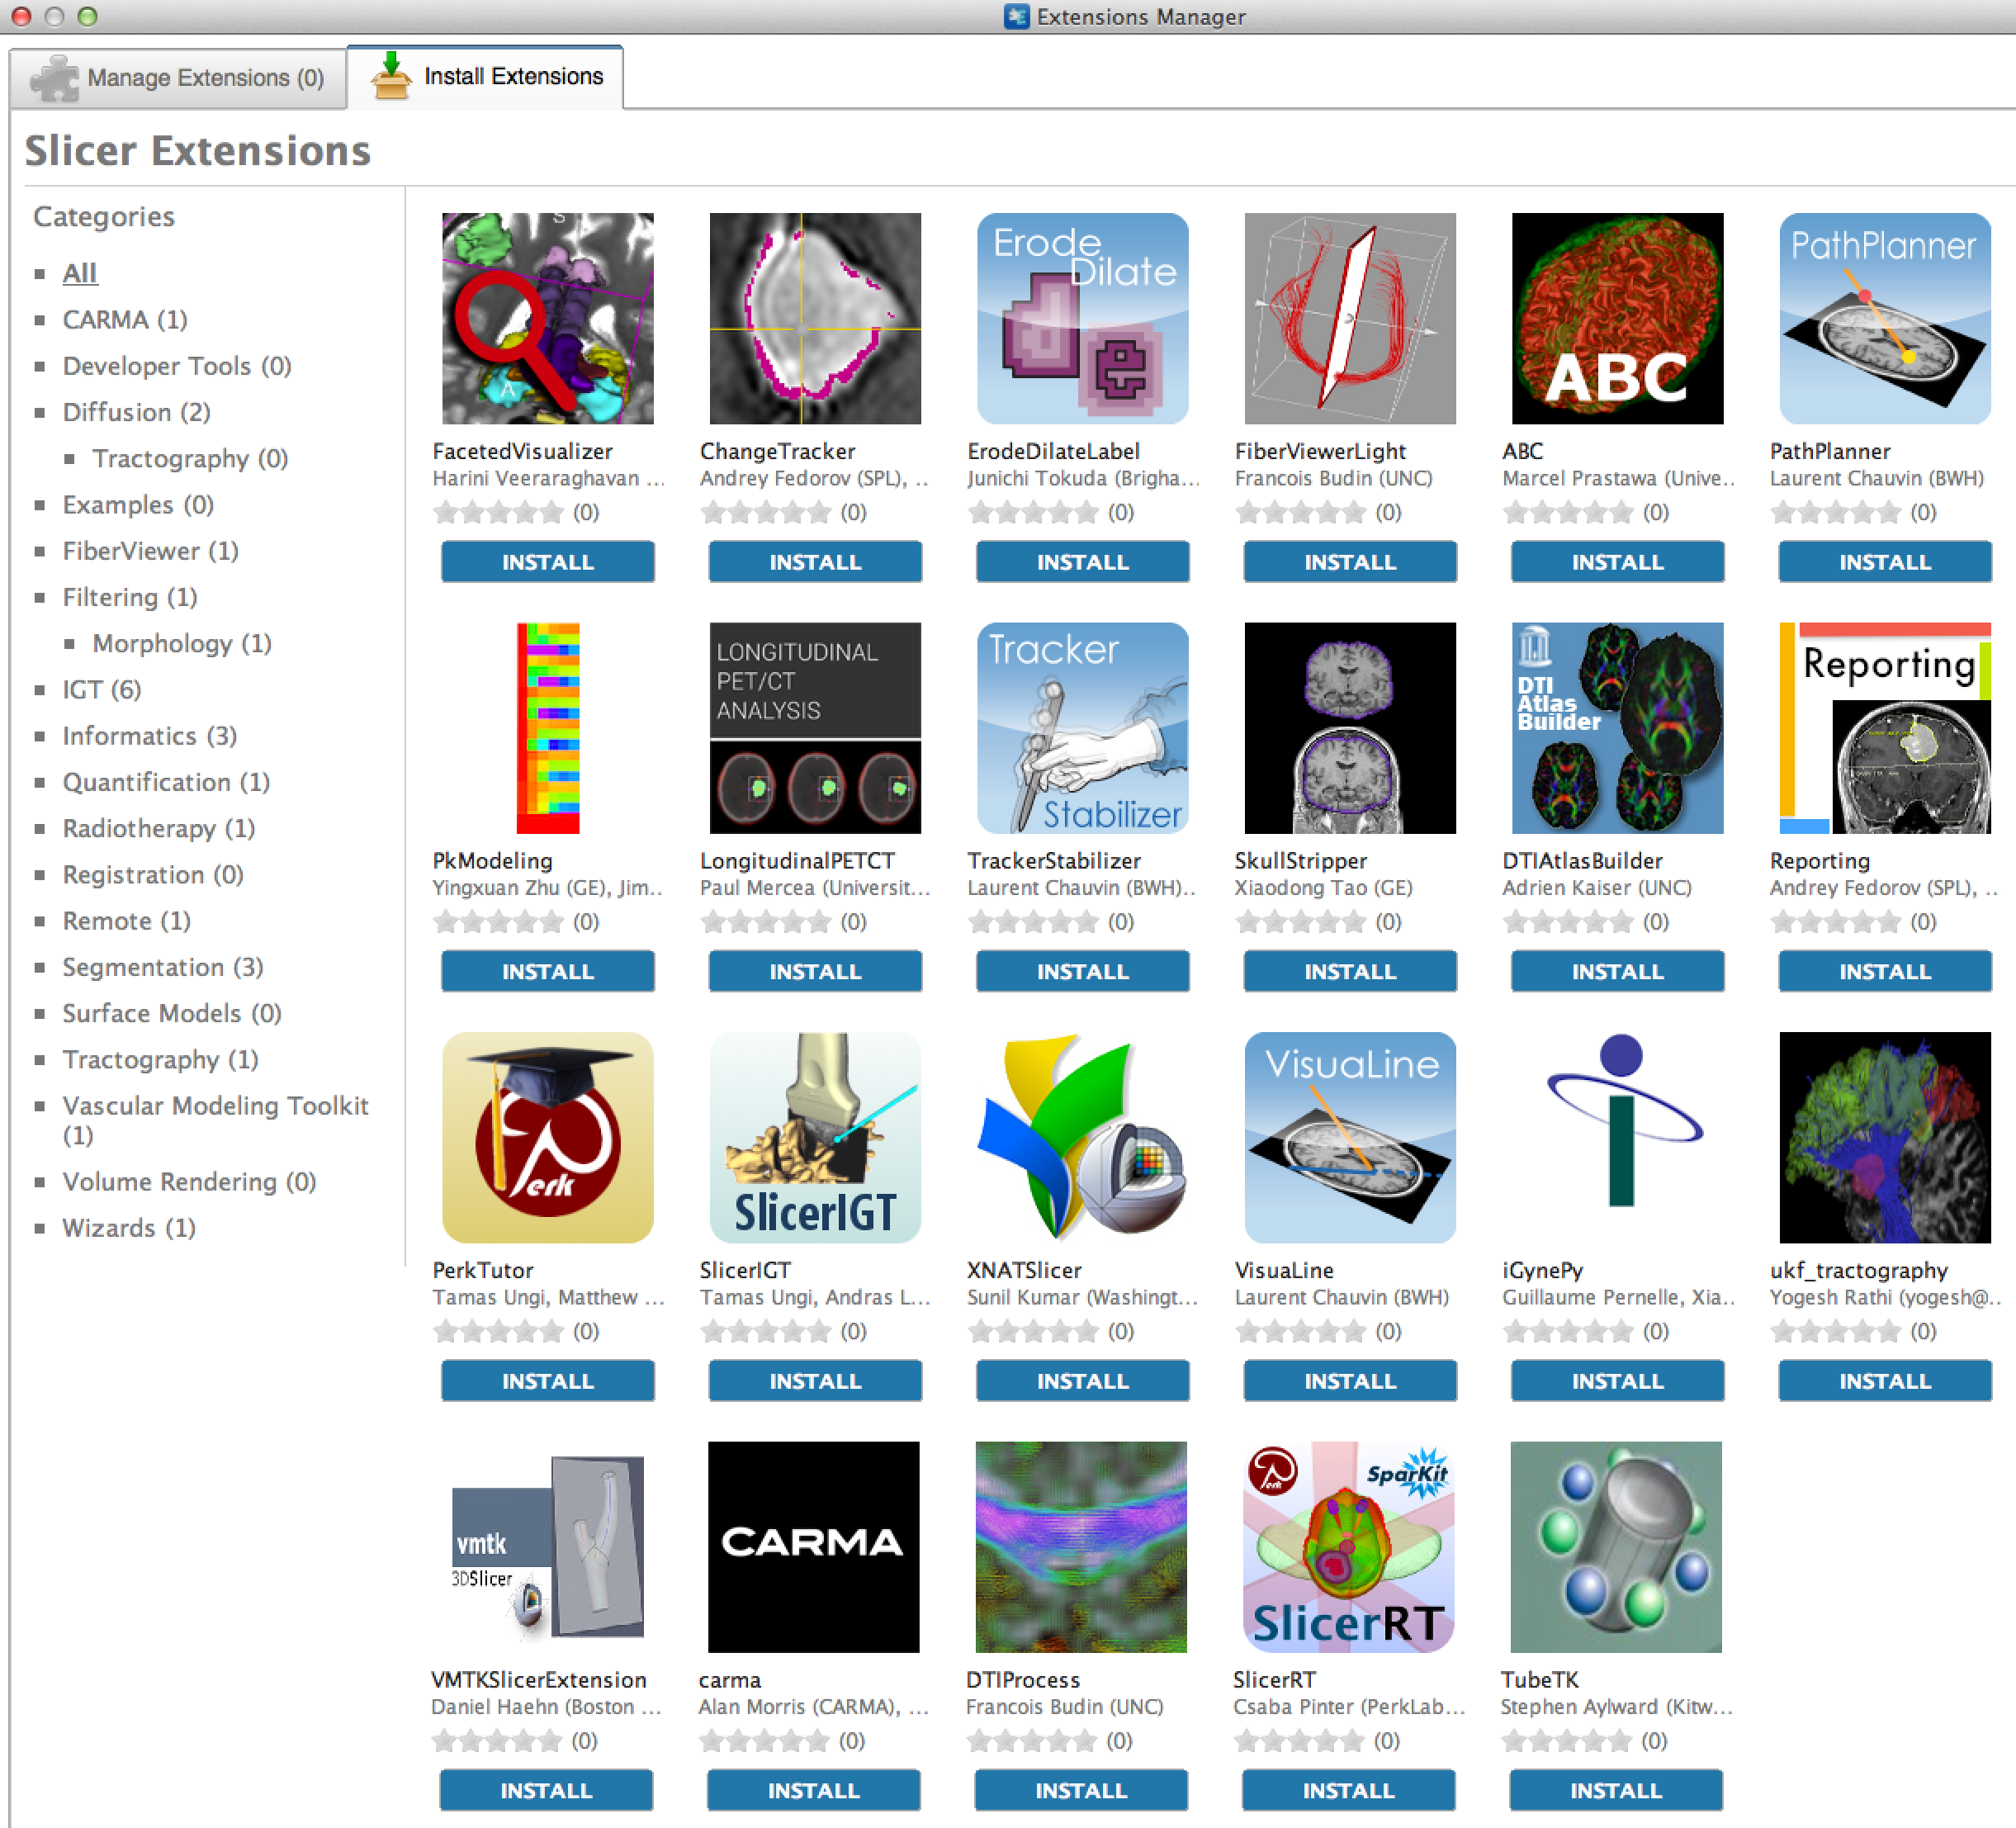Click the PerkTutor graduation cap icon
2016x1828 pixels.
click(547, 1137)
